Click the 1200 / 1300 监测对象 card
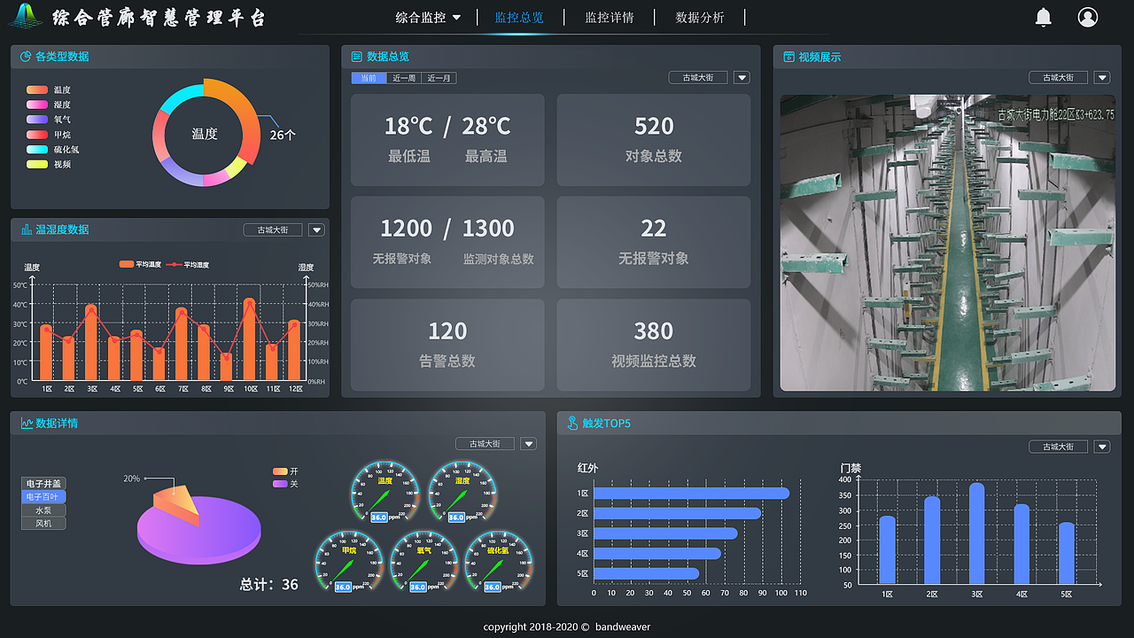This screenshot has width=1134, height=638. point(447,242)
